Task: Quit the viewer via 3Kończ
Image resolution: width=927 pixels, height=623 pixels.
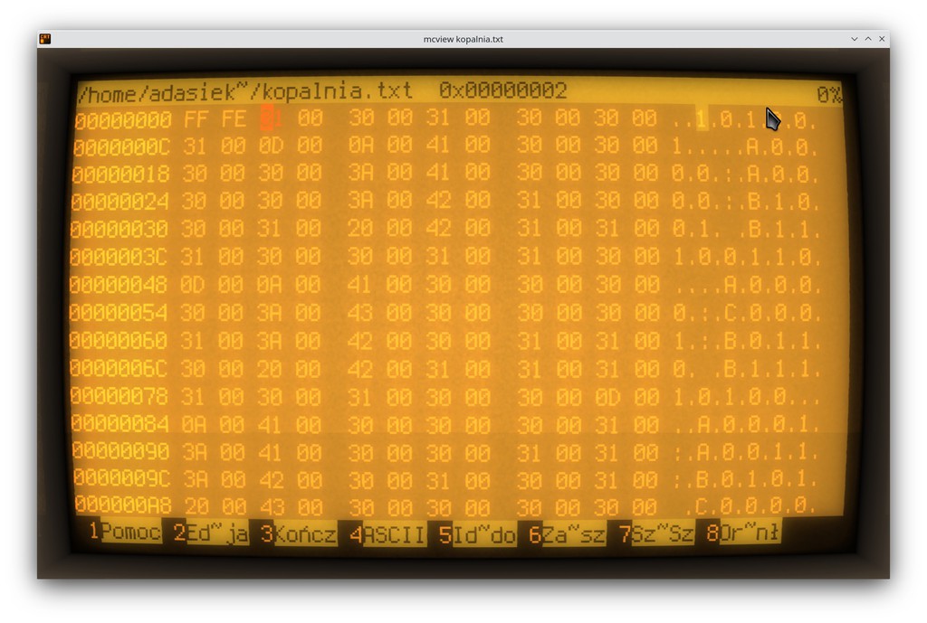Action: 299,533
